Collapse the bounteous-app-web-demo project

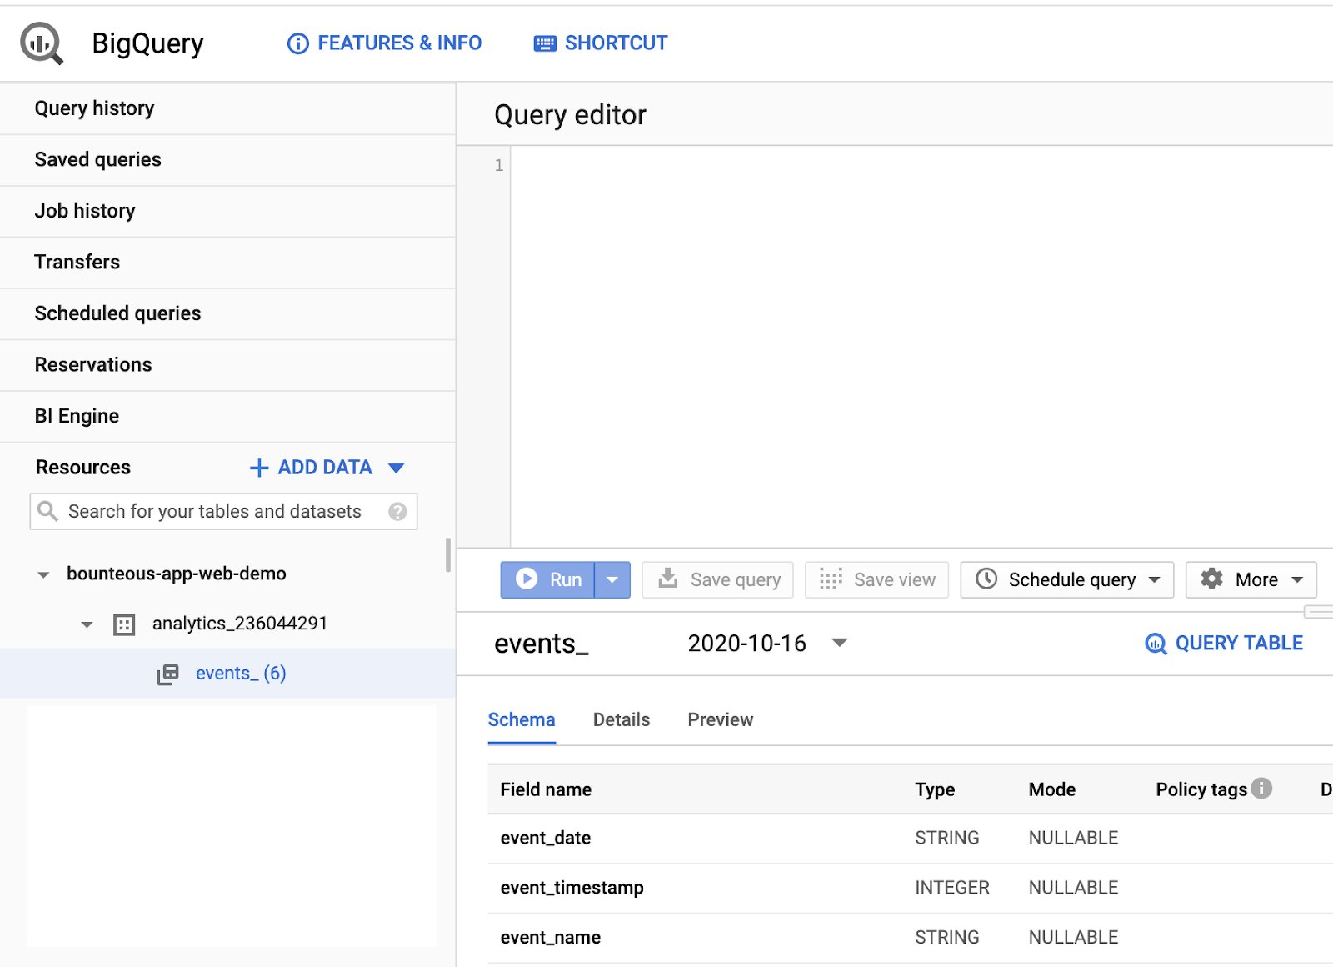point(43,574)
